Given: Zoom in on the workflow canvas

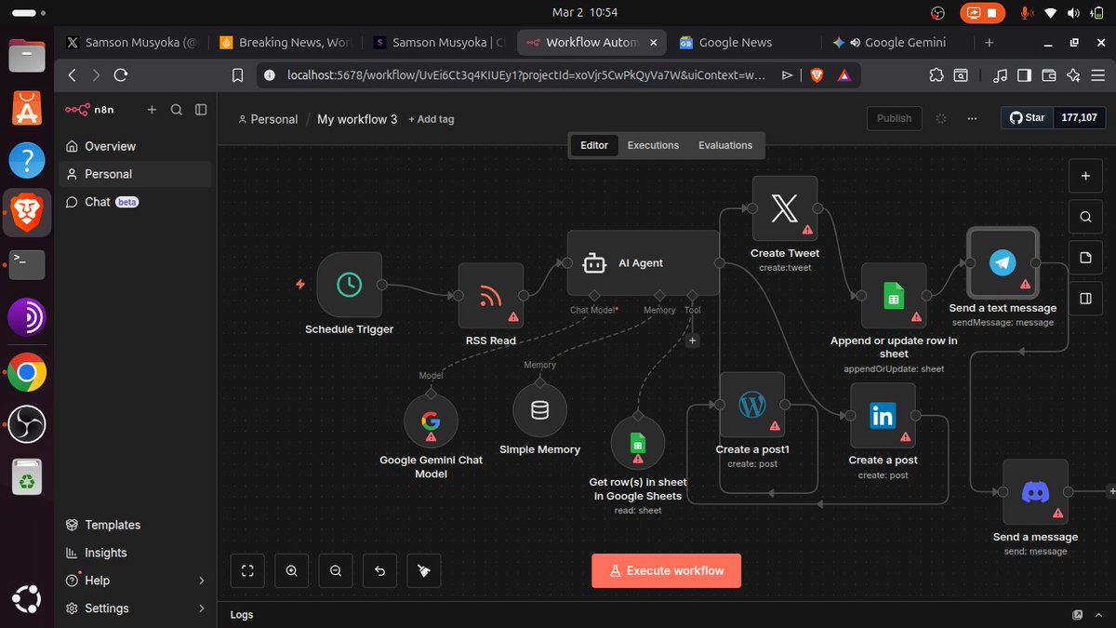Looking at the screenshot, I should click(292, 571).
